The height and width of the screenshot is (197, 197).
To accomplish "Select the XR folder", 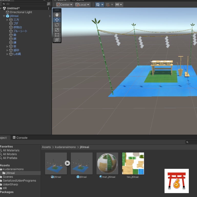I will [x=5, y=188].
